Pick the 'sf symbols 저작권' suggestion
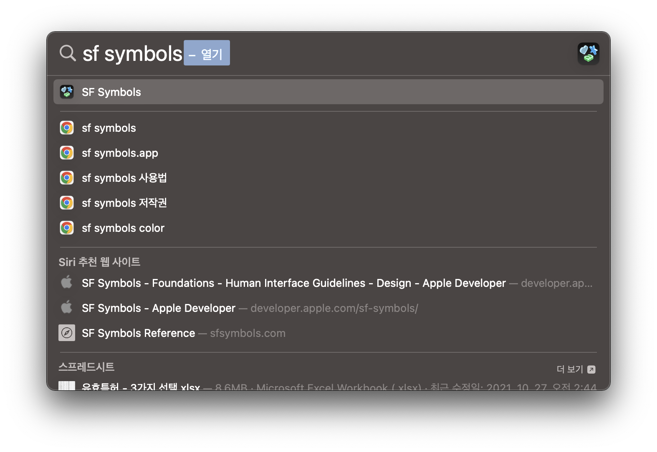657x452 pixels. click(328, 203)
